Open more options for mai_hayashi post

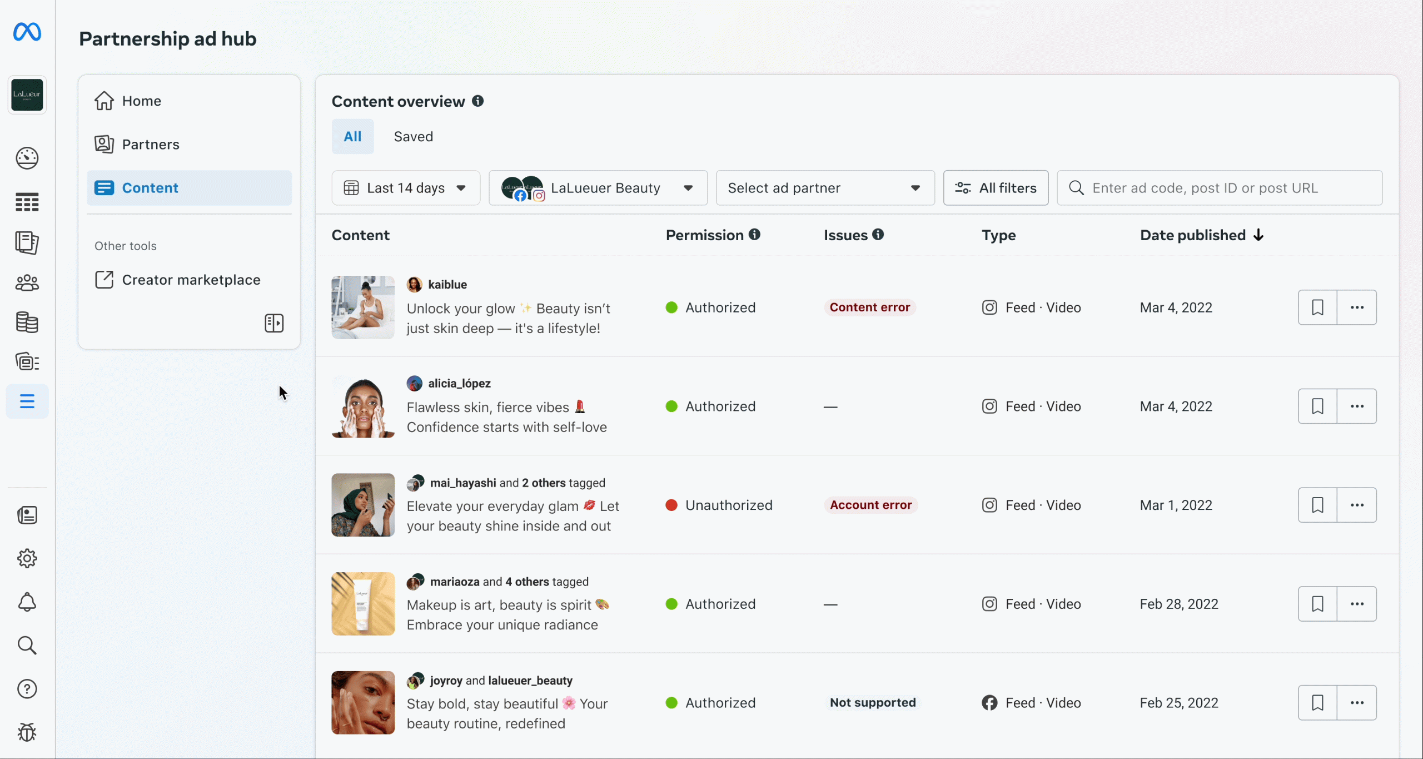pos(1357,505)
